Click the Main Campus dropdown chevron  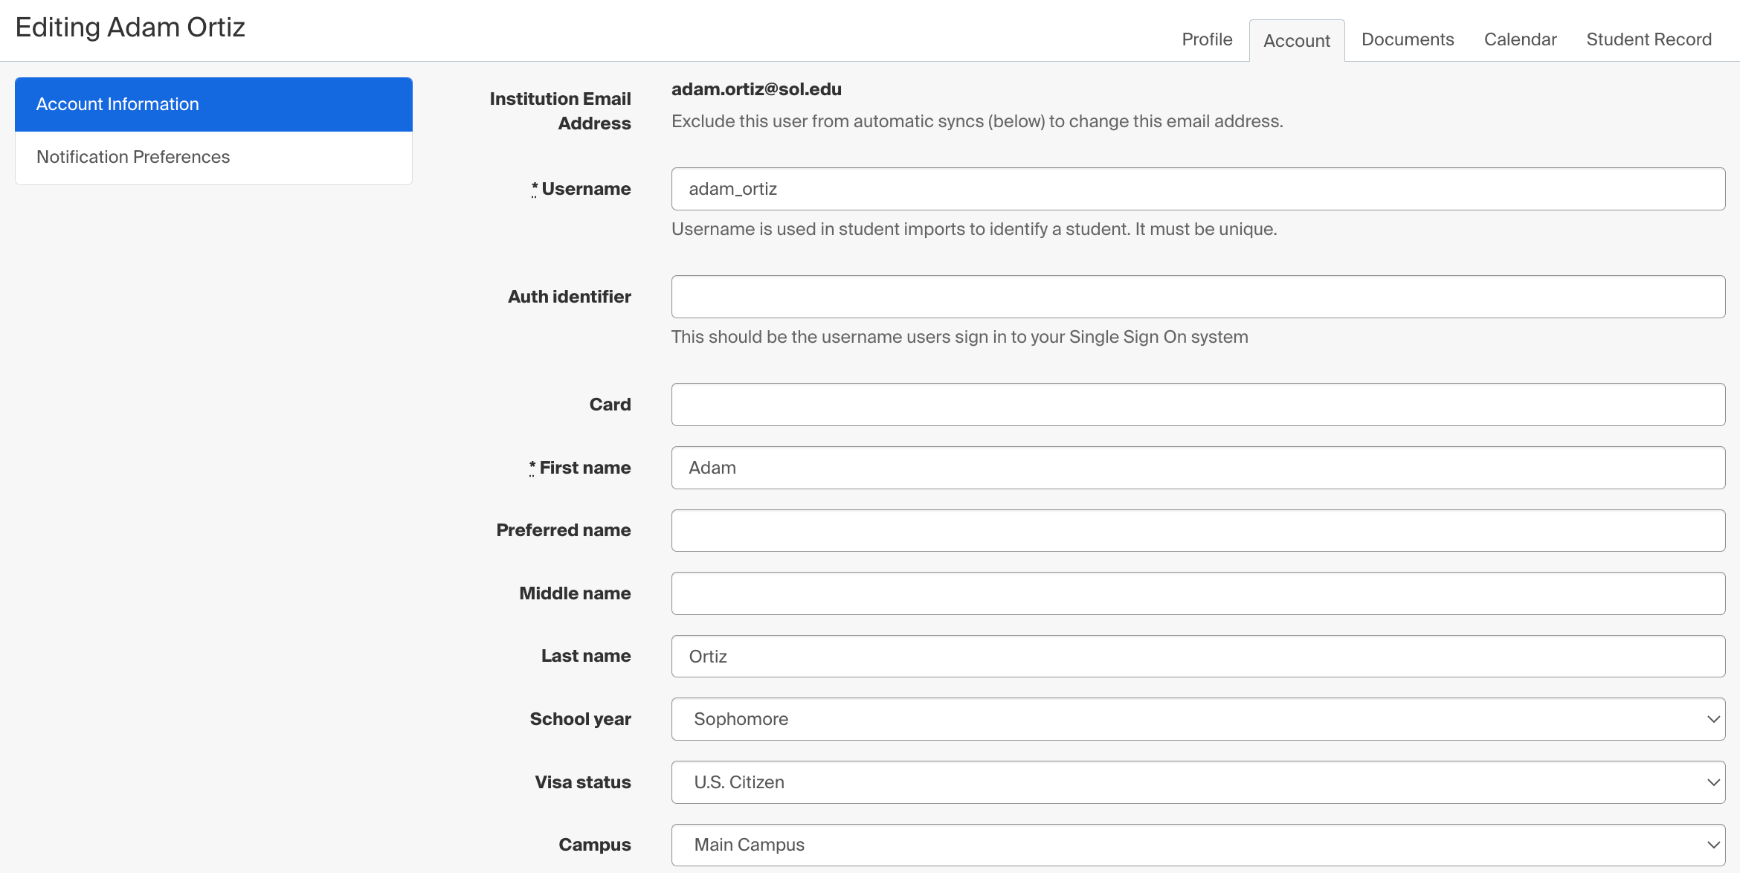coord(1712,845)
